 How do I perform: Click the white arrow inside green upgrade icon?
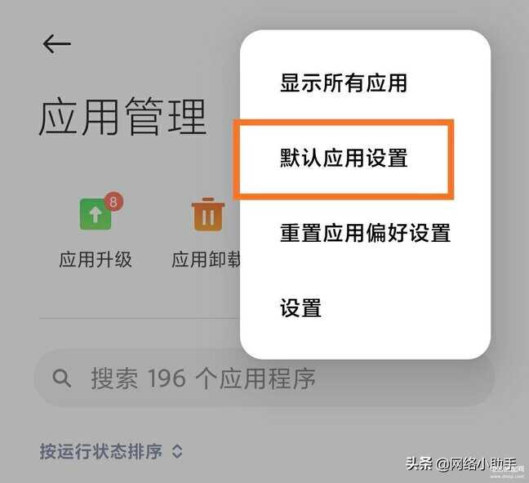pyautogui.click(x=96, y=214)
